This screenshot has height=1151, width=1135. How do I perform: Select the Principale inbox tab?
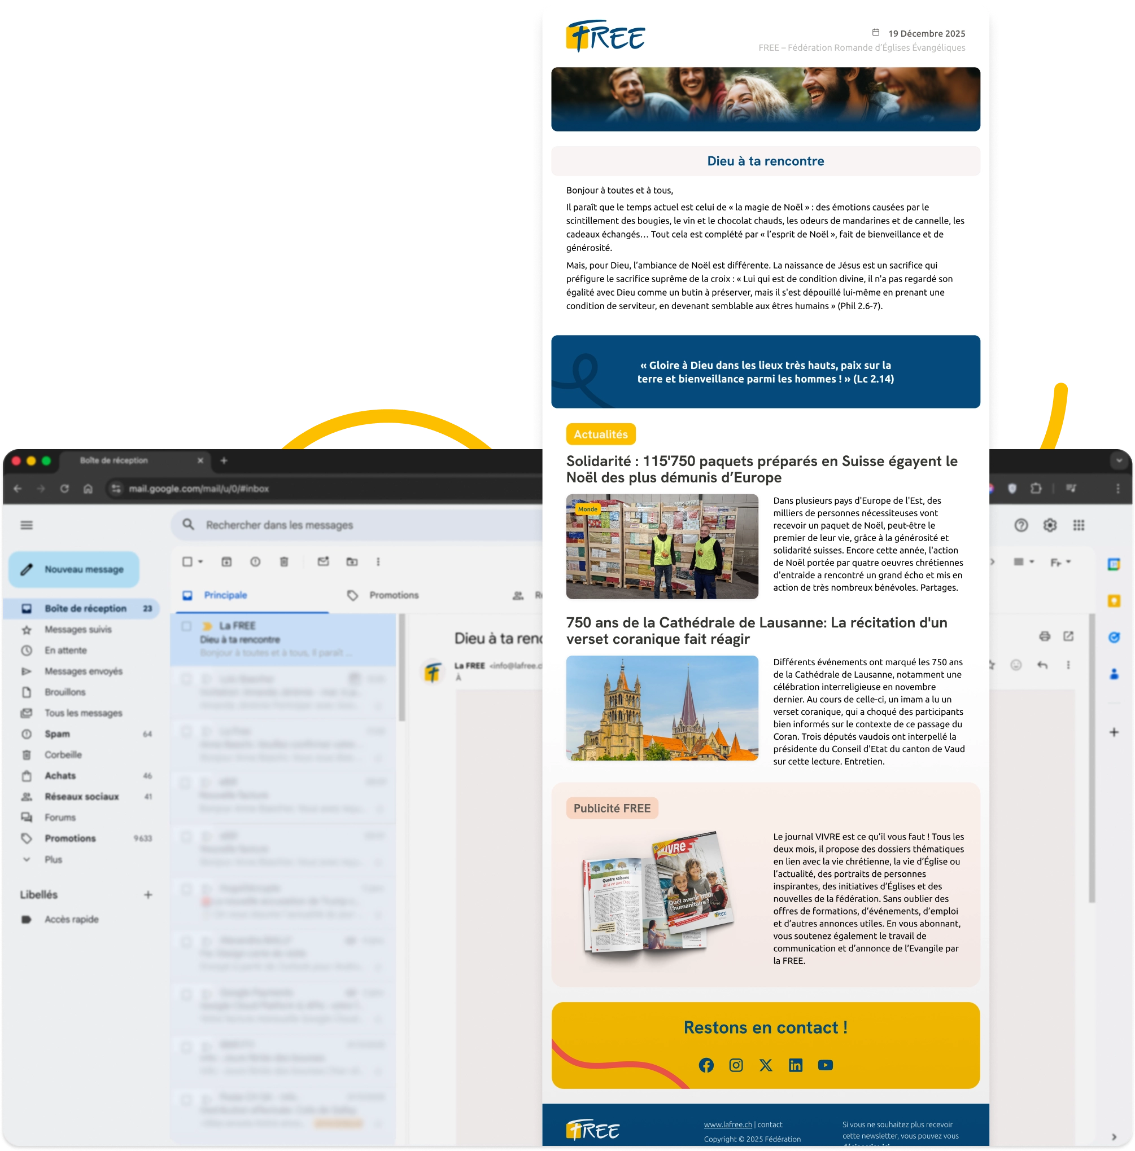225,595
